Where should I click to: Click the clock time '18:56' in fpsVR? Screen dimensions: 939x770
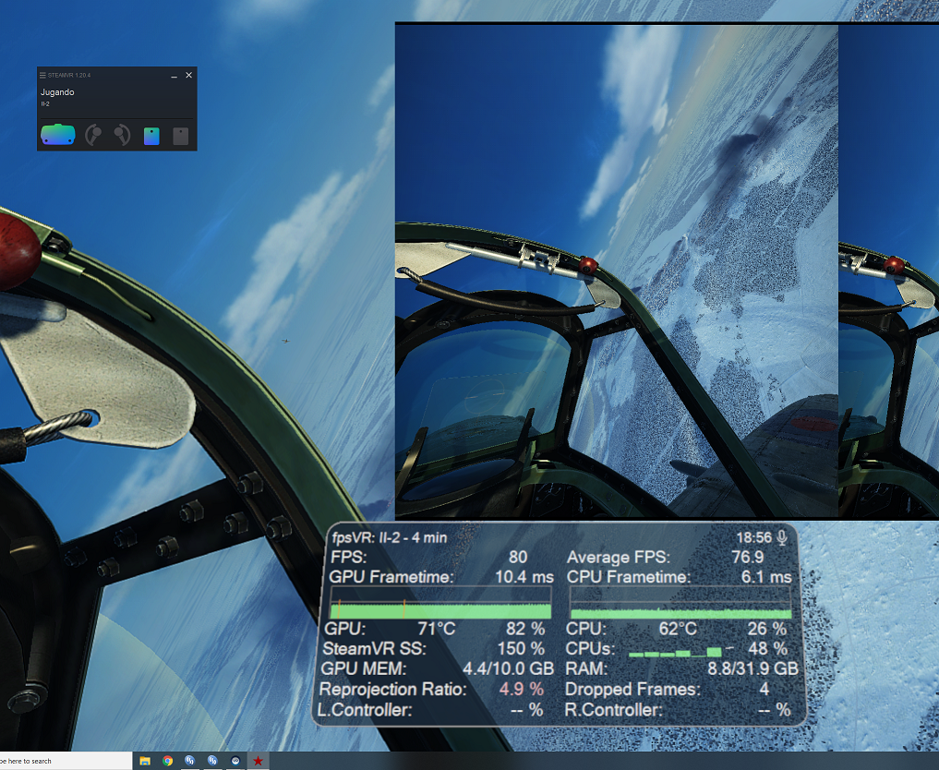(754, 537)
